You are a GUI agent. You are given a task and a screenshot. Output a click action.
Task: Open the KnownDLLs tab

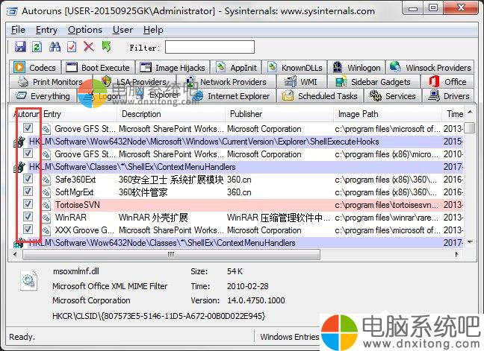point(295,67)
